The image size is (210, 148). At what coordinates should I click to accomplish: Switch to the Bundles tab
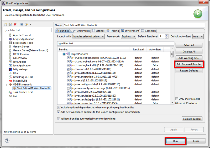[x=63, y=31]
